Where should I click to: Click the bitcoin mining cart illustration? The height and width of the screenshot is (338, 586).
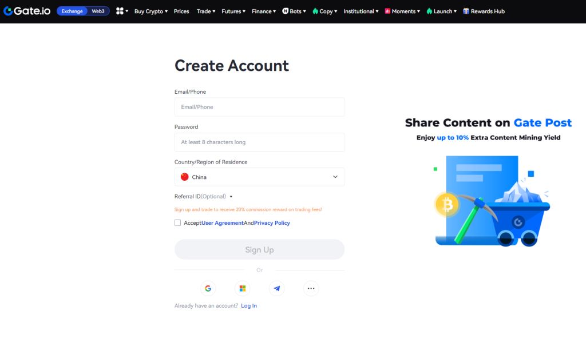click(491, 200)
